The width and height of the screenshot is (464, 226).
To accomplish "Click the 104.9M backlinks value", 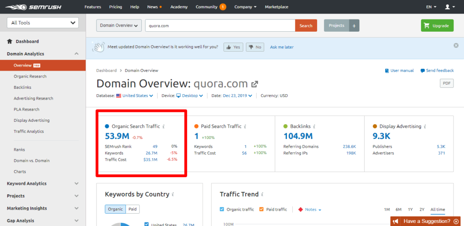I will click(x=298, y=136).
